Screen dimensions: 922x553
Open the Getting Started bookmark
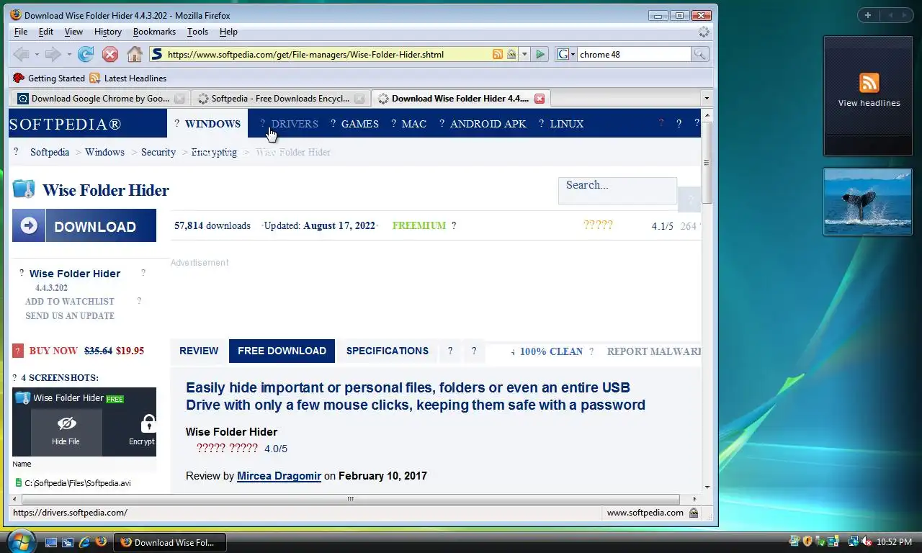tap(49, 78)
